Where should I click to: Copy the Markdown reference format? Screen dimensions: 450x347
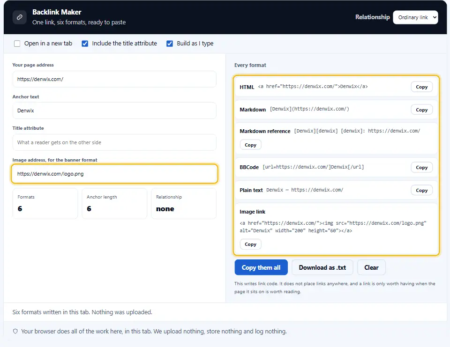pyautogui.click(x=250, y=145)
